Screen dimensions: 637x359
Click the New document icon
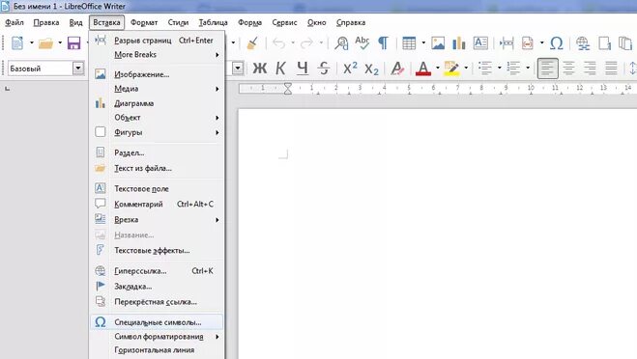[17, 43]
